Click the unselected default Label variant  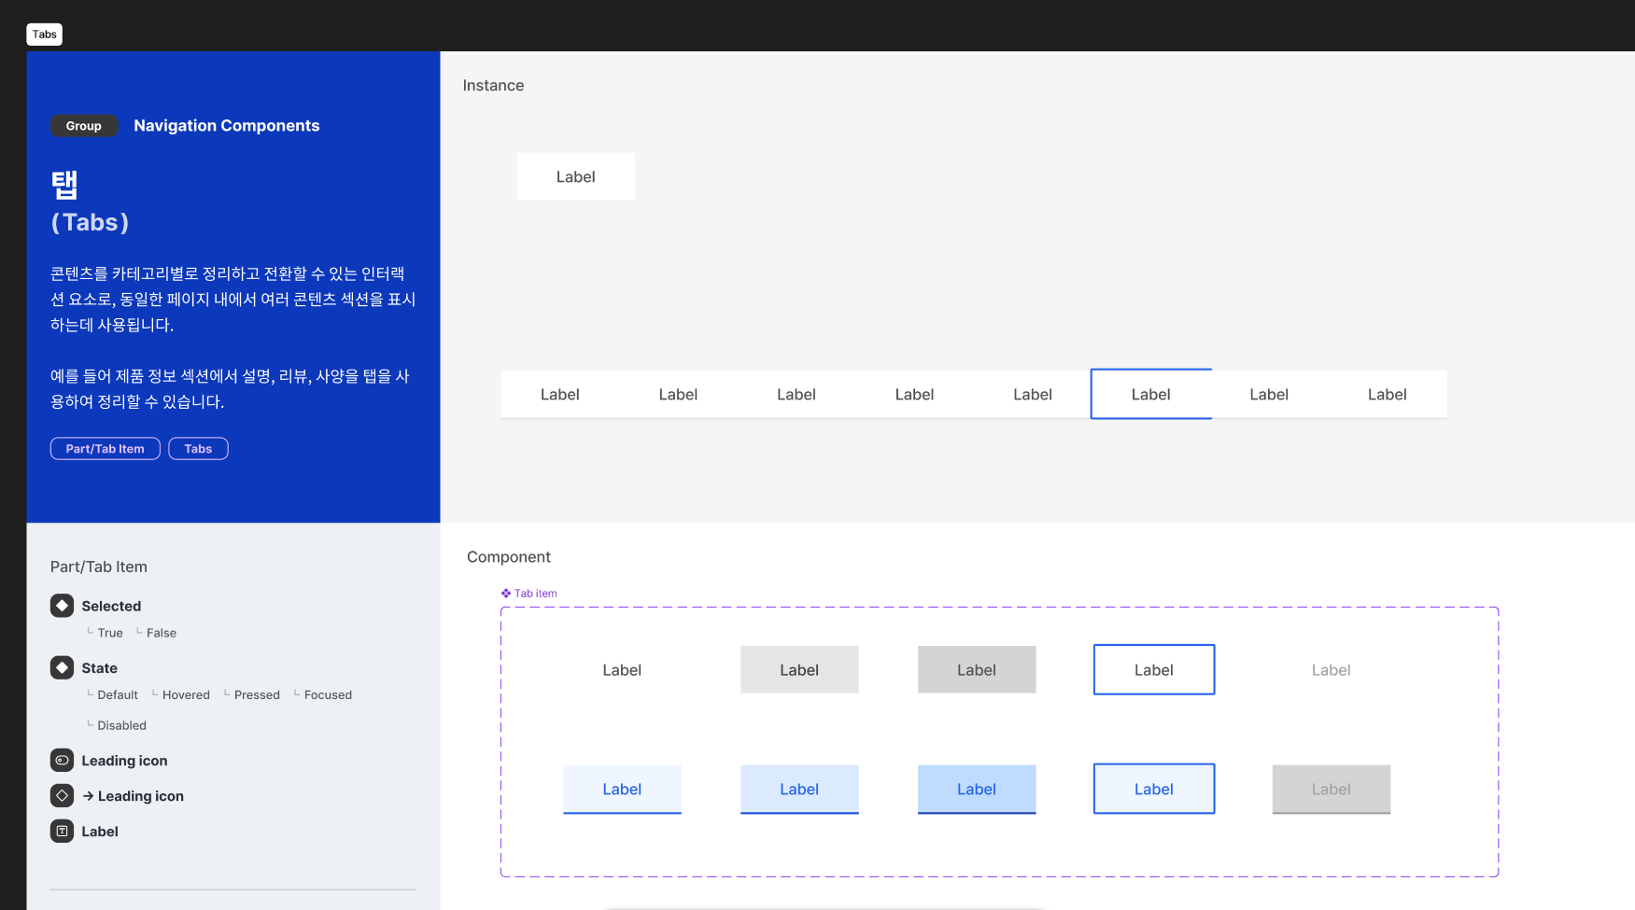point(622,669)
